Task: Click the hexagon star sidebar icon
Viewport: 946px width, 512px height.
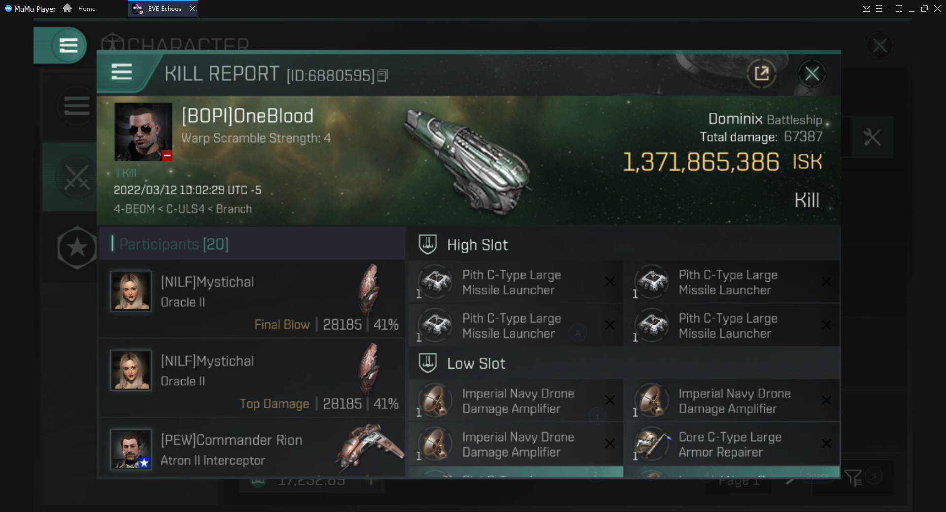Action: 77,248
